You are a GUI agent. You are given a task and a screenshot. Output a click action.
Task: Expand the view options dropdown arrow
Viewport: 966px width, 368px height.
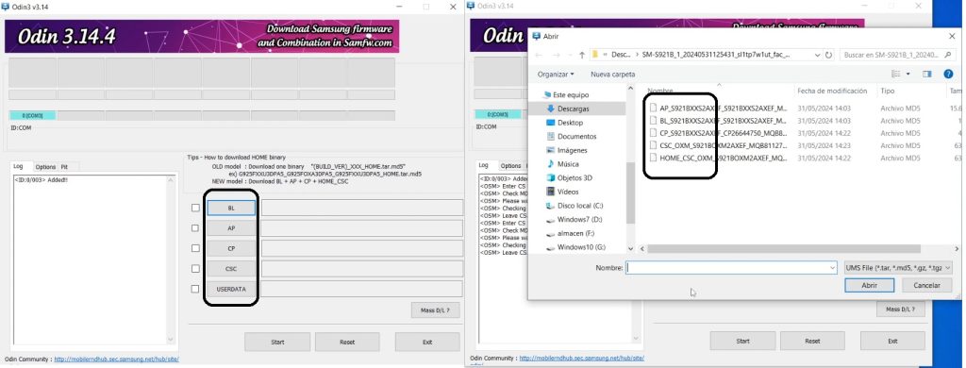click(908, 74)
